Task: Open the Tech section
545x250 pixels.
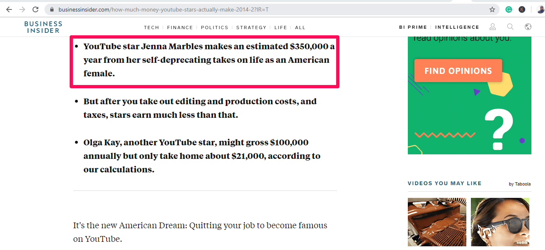Action: pos(152,28)
